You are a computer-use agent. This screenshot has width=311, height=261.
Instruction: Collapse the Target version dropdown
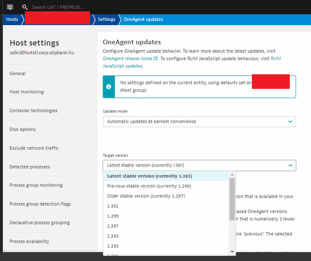click(x=200, y=165)
